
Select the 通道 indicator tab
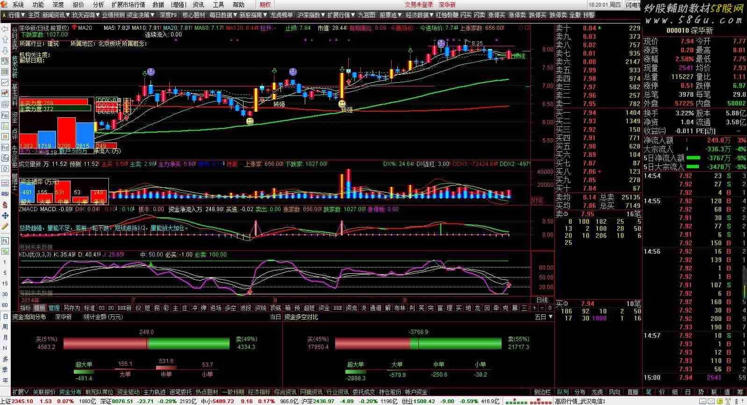coord(376,308)
